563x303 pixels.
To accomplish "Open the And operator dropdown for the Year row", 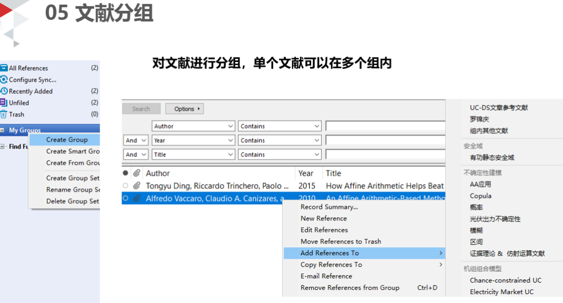I will click(136, 140).
